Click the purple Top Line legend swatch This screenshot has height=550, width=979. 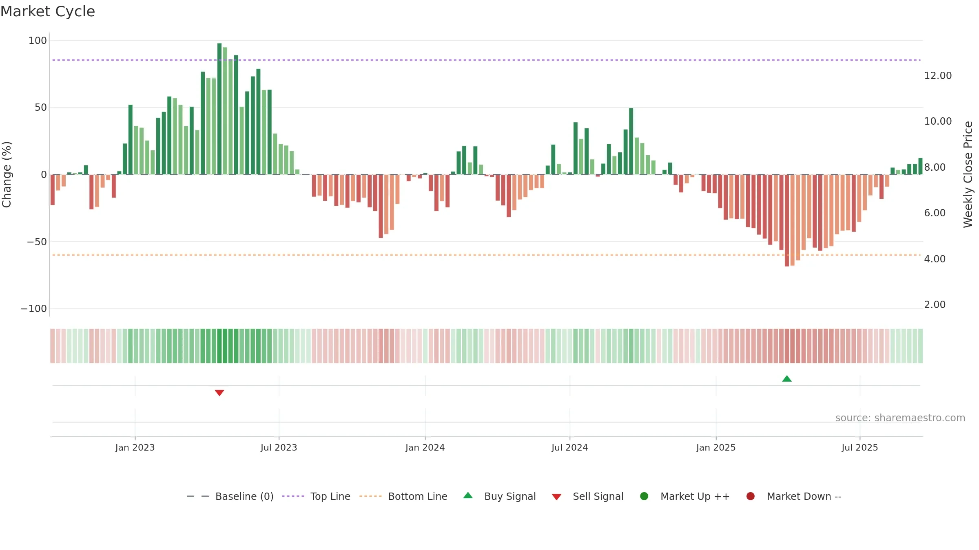point(293,496)
